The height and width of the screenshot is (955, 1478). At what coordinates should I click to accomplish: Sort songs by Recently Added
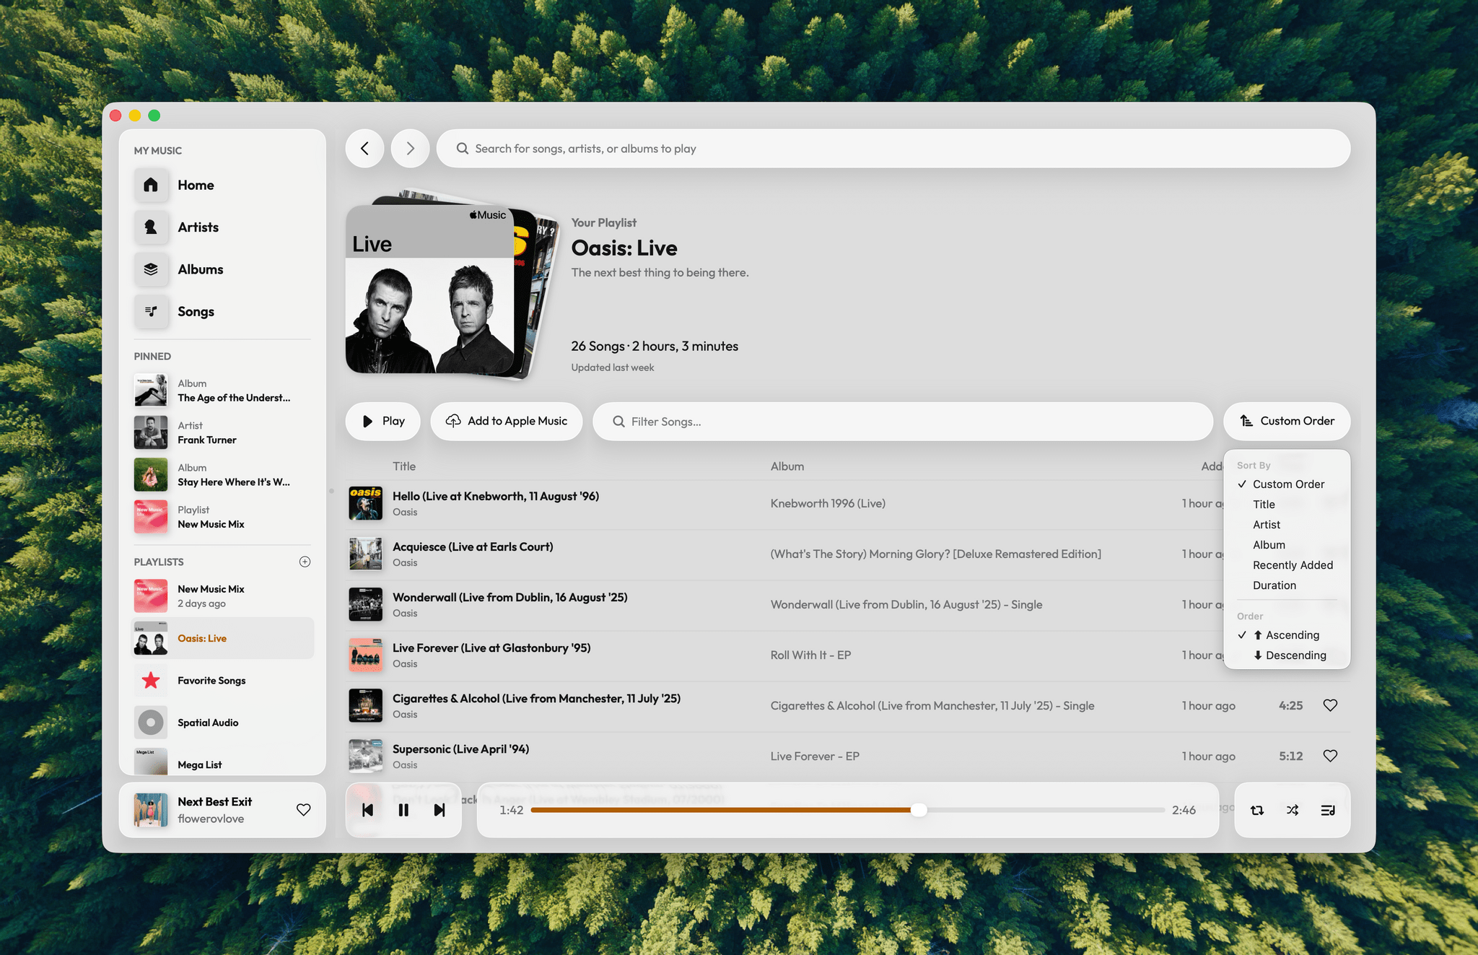[1293, 565]
